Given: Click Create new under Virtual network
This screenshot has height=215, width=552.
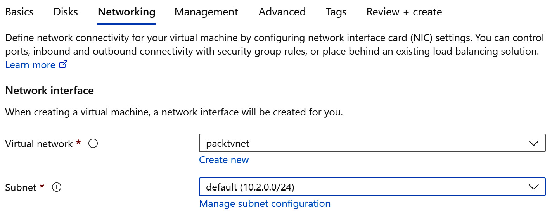Looking at the screenshot, I should [224, 160].
